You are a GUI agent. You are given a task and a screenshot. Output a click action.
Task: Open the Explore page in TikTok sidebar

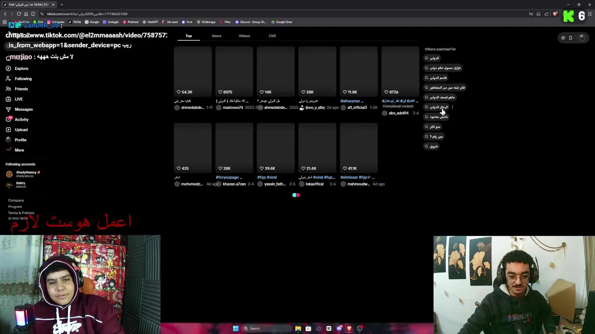point(17,69)
